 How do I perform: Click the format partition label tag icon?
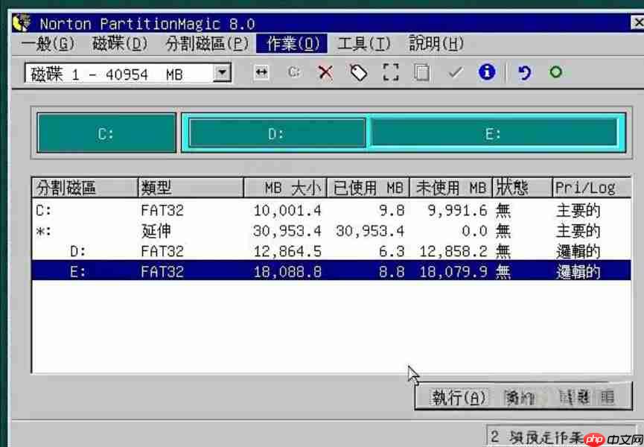click(x=358, y=72)
